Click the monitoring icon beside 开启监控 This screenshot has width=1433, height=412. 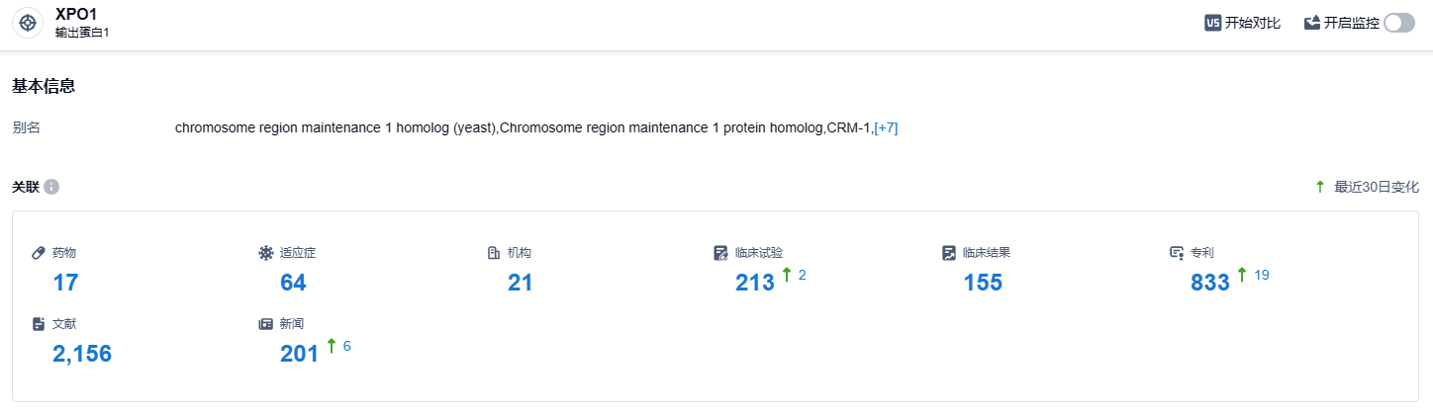click(x=1312, y=24)
